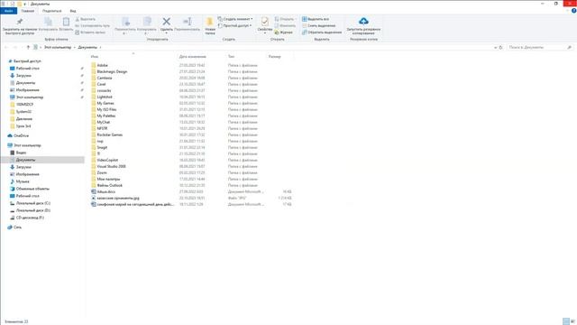Click the Переименовать (Rename) ribbon icon
This screenshot has width=577, height=325.
coord(187,22)
